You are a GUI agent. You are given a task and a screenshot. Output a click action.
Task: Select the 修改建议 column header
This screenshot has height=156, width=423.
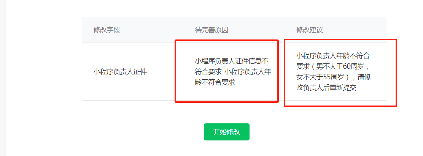pos(309,30)
